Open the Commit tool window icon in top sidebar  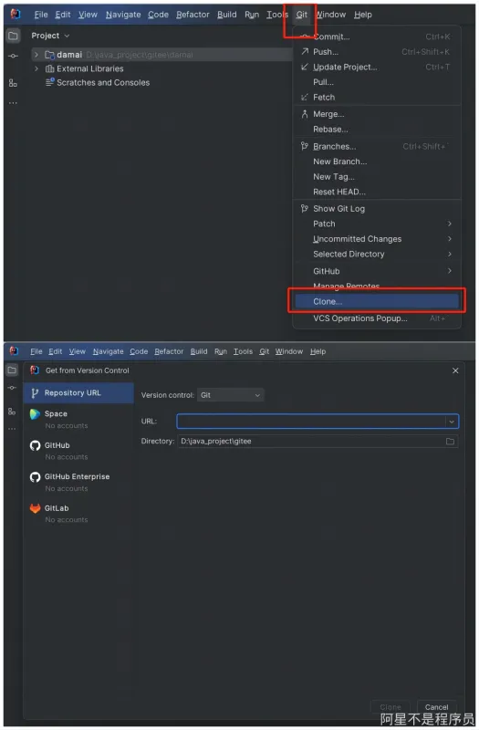click(x=13, y=57)
